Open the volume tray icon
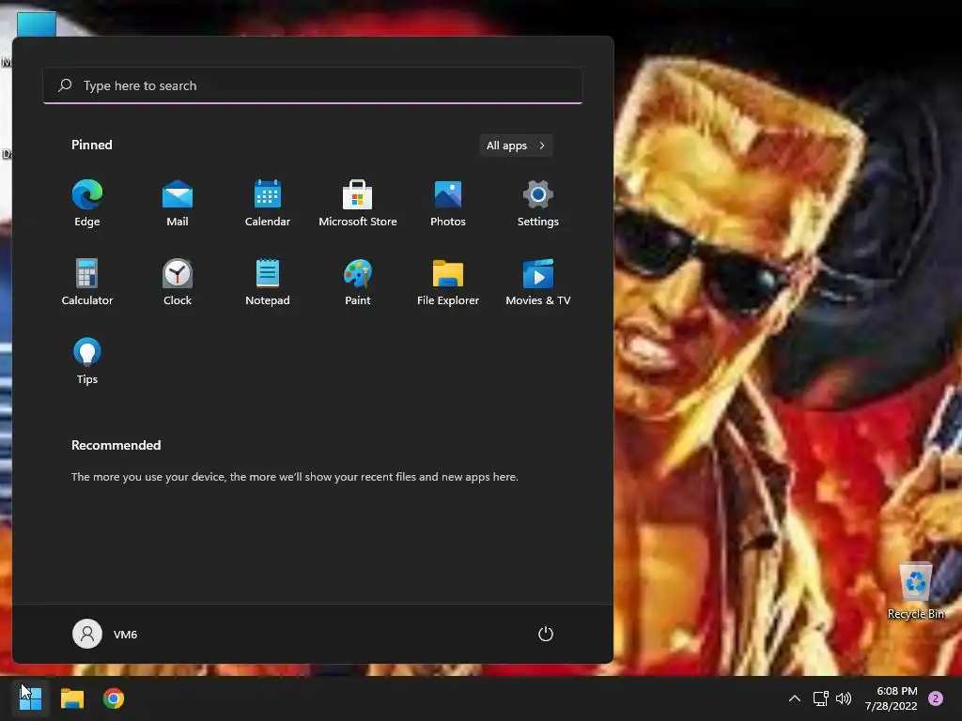This screenshot has height=721, width=962. click(844, 698)
